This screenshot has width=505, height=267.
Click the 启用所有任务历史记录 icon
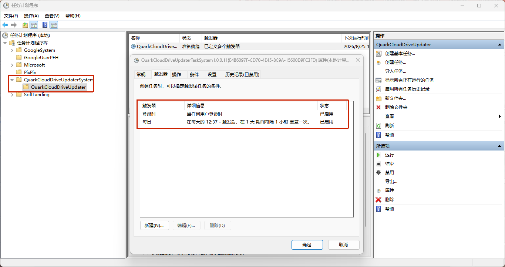point(378,89)
